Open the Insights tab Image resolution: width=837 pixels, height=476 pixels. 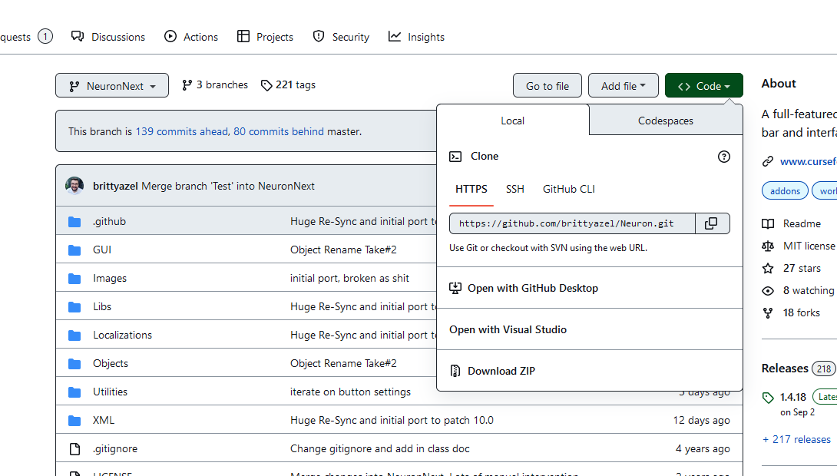point(416,37)
